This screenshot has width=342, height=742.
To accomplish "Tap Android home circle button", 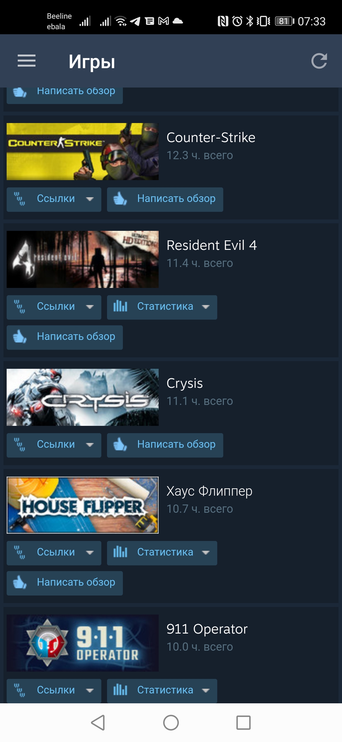I will click(x=171, y=723).
